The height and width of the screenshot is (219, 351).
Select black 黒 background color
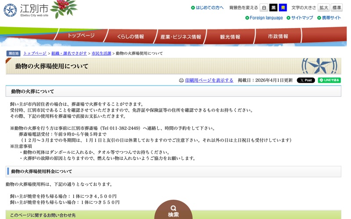click(273, 8)
